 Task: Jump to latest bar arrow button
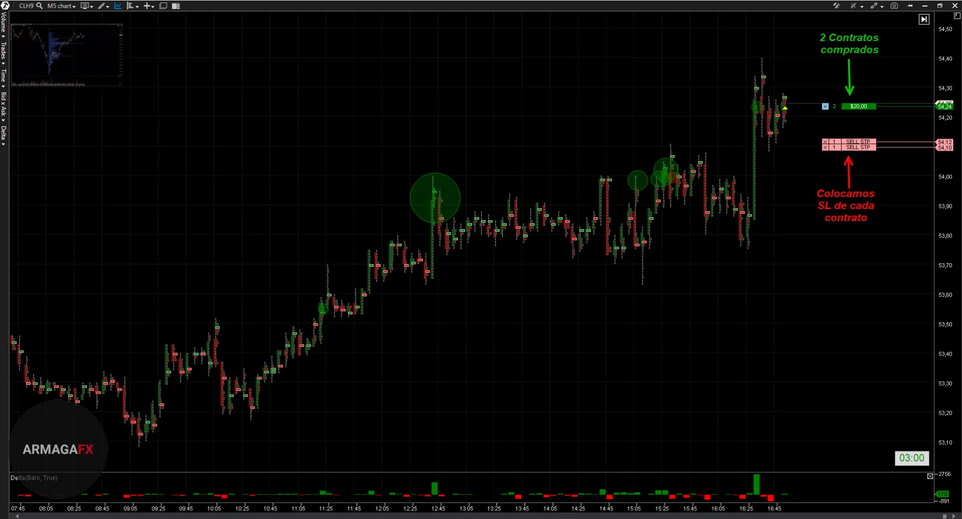click(x=924, y=20)
